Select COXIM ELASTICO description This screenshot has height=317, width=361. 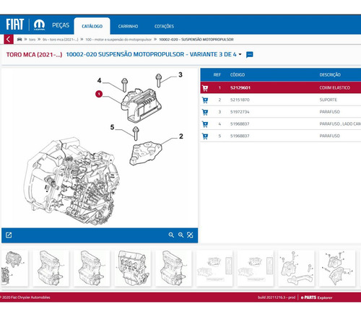click(335, 88)
